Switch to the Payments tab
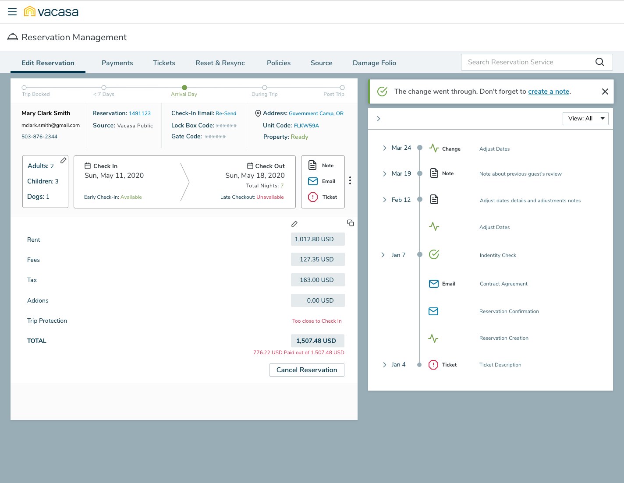624x483 pixels. pyautogui.click(x=117, y=63)
